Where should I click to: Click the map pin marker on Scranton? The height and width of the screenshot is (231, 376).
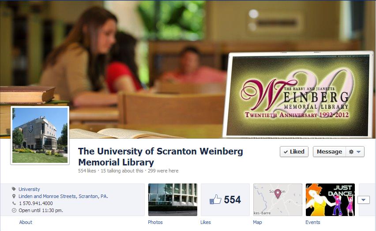[x=278, y=194]
